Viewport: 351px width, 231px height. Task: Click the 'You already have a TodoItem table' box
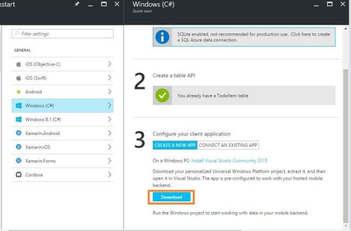(244, 96)
